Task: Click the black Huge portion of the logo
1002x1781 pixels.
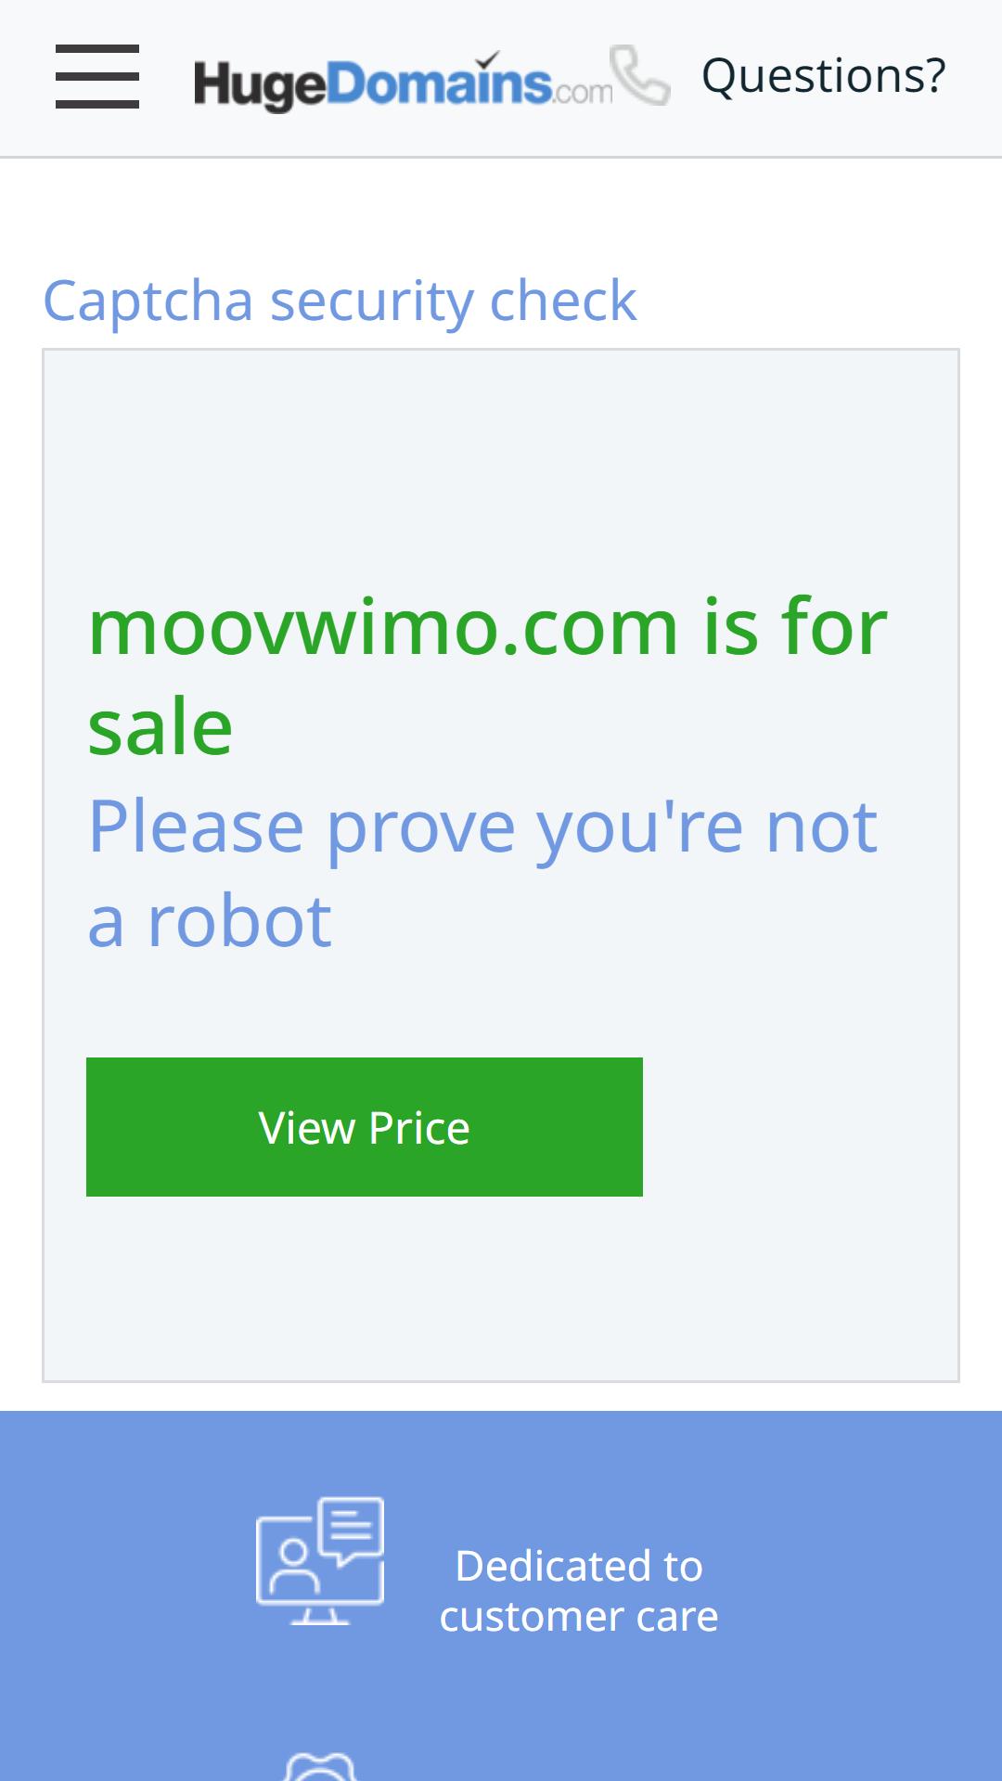Action: tap(260, 85)
